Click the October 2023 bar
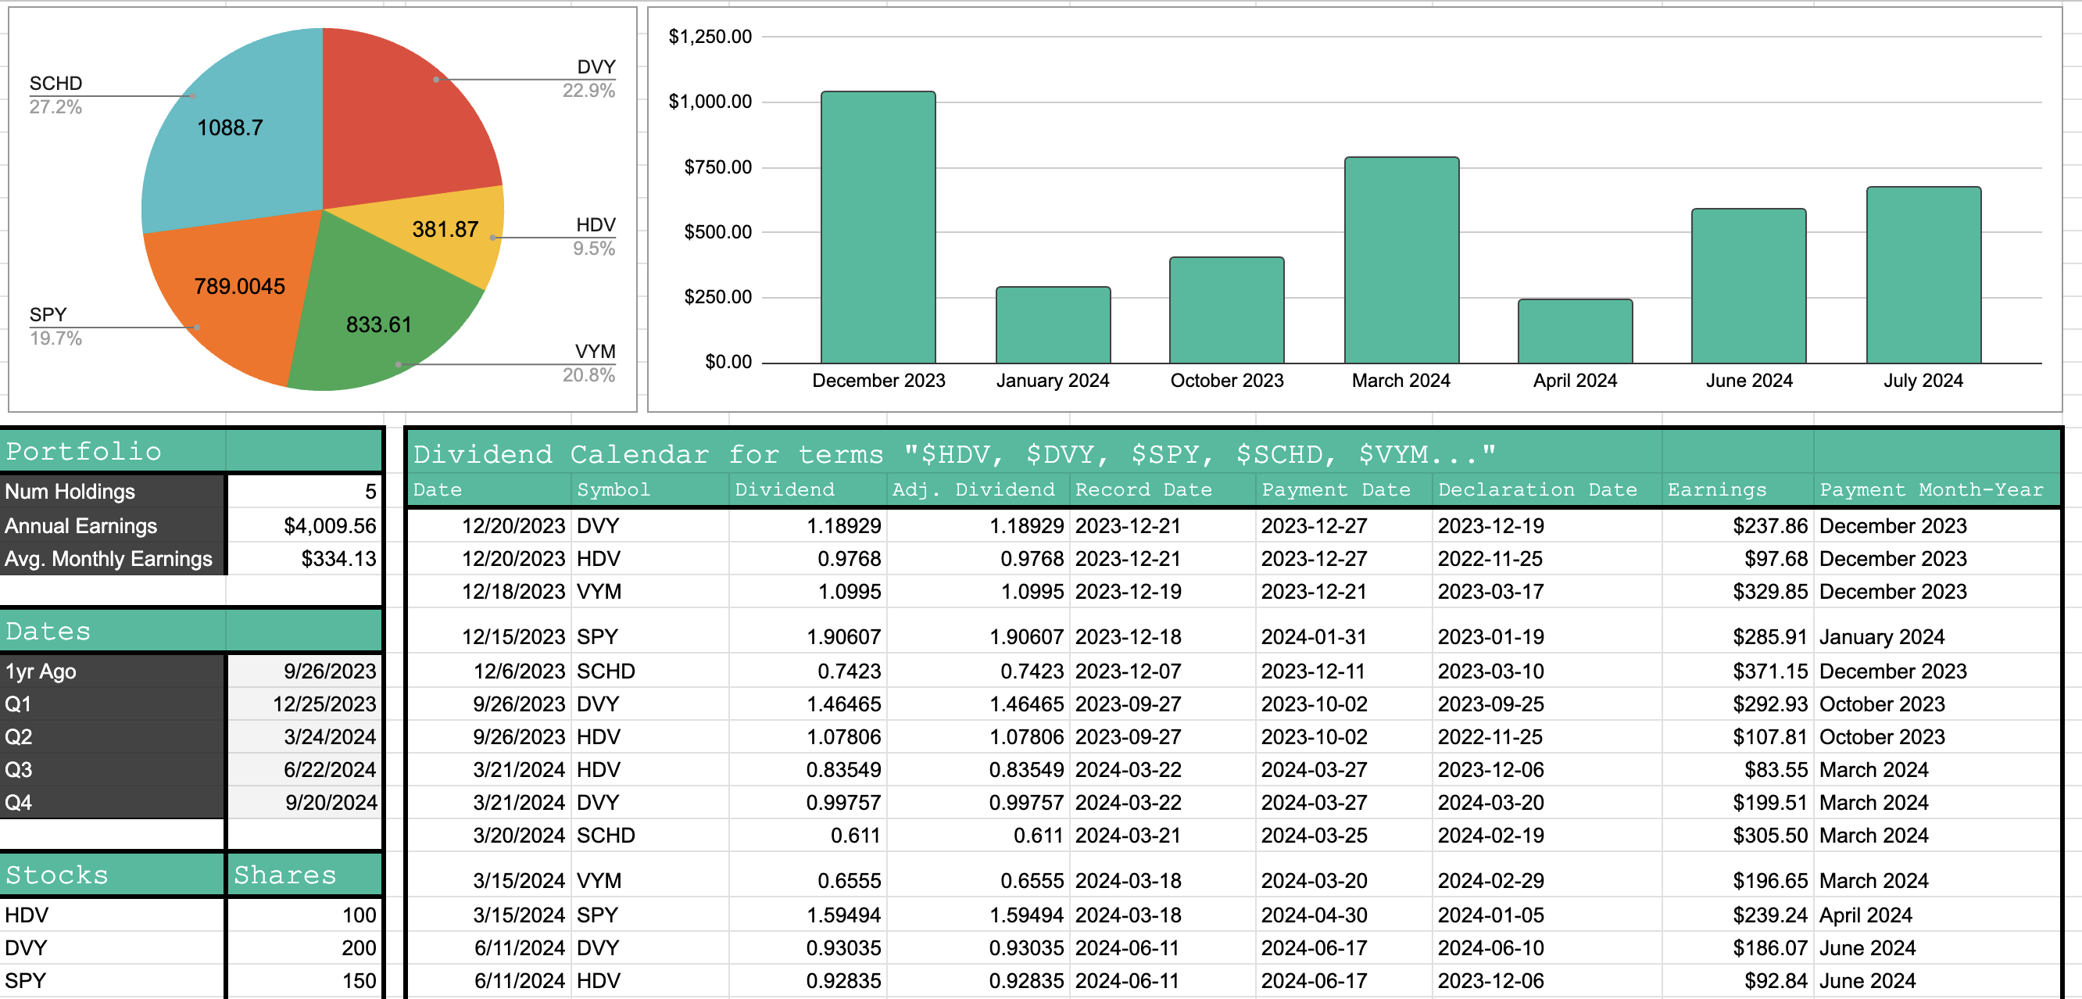This screenshot has height=999, width=2082. pyautogui.click(x=1226, y=310)
